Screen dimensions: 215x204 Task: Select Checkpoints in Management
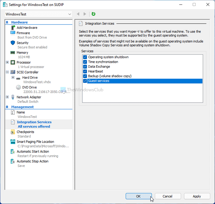(25, 132)
